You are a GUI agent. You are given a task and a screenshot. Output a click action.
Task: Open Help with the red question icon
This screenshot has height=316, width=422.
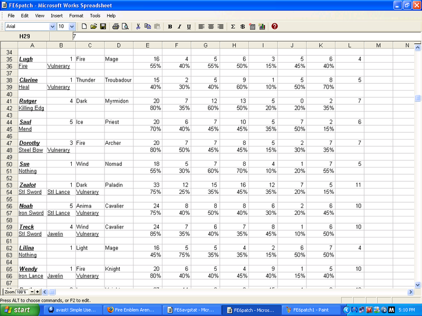pos(275,26)
